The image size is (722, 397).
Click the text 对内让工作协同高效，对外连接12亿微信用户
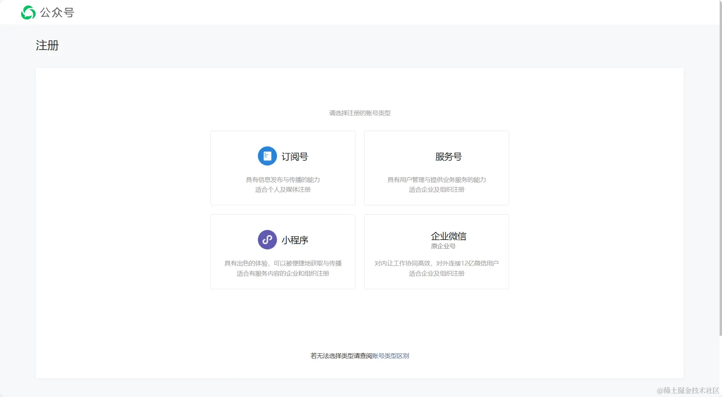(436, 263)
